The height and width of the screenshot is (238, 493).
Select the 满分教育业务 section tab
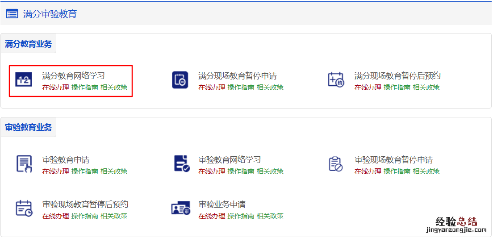point(28,44)
